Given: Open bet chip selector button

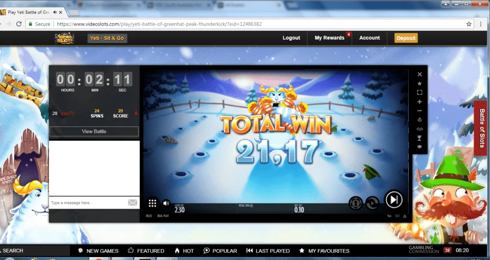Looking at the screenshot, I should [356, 203].
